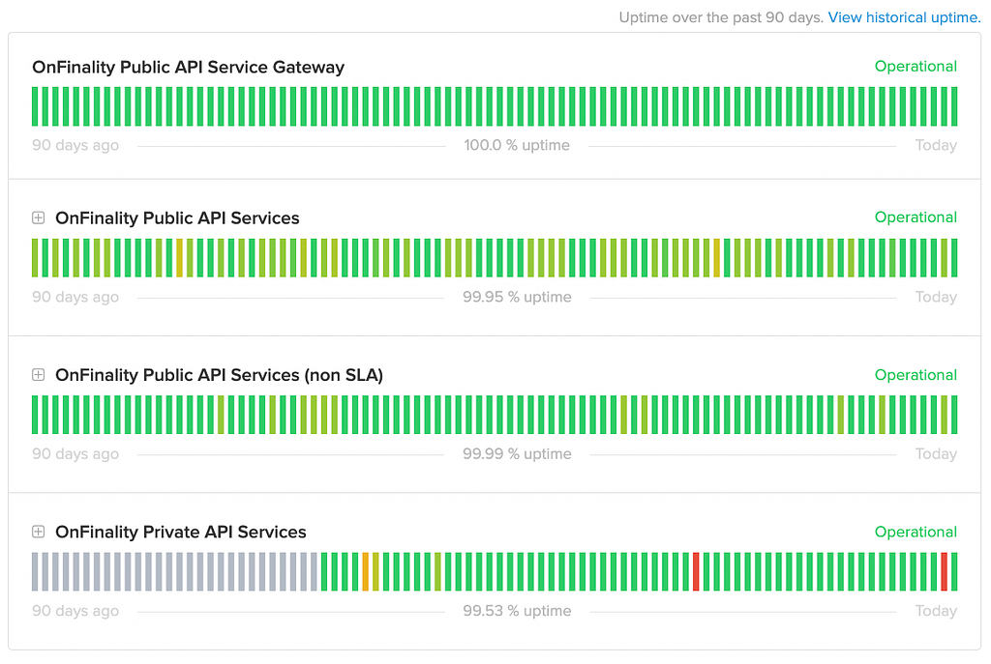The height and width of the screenshot is (664, 991).
Task: Open the View historical uptime link
Action: pos(904,17)
